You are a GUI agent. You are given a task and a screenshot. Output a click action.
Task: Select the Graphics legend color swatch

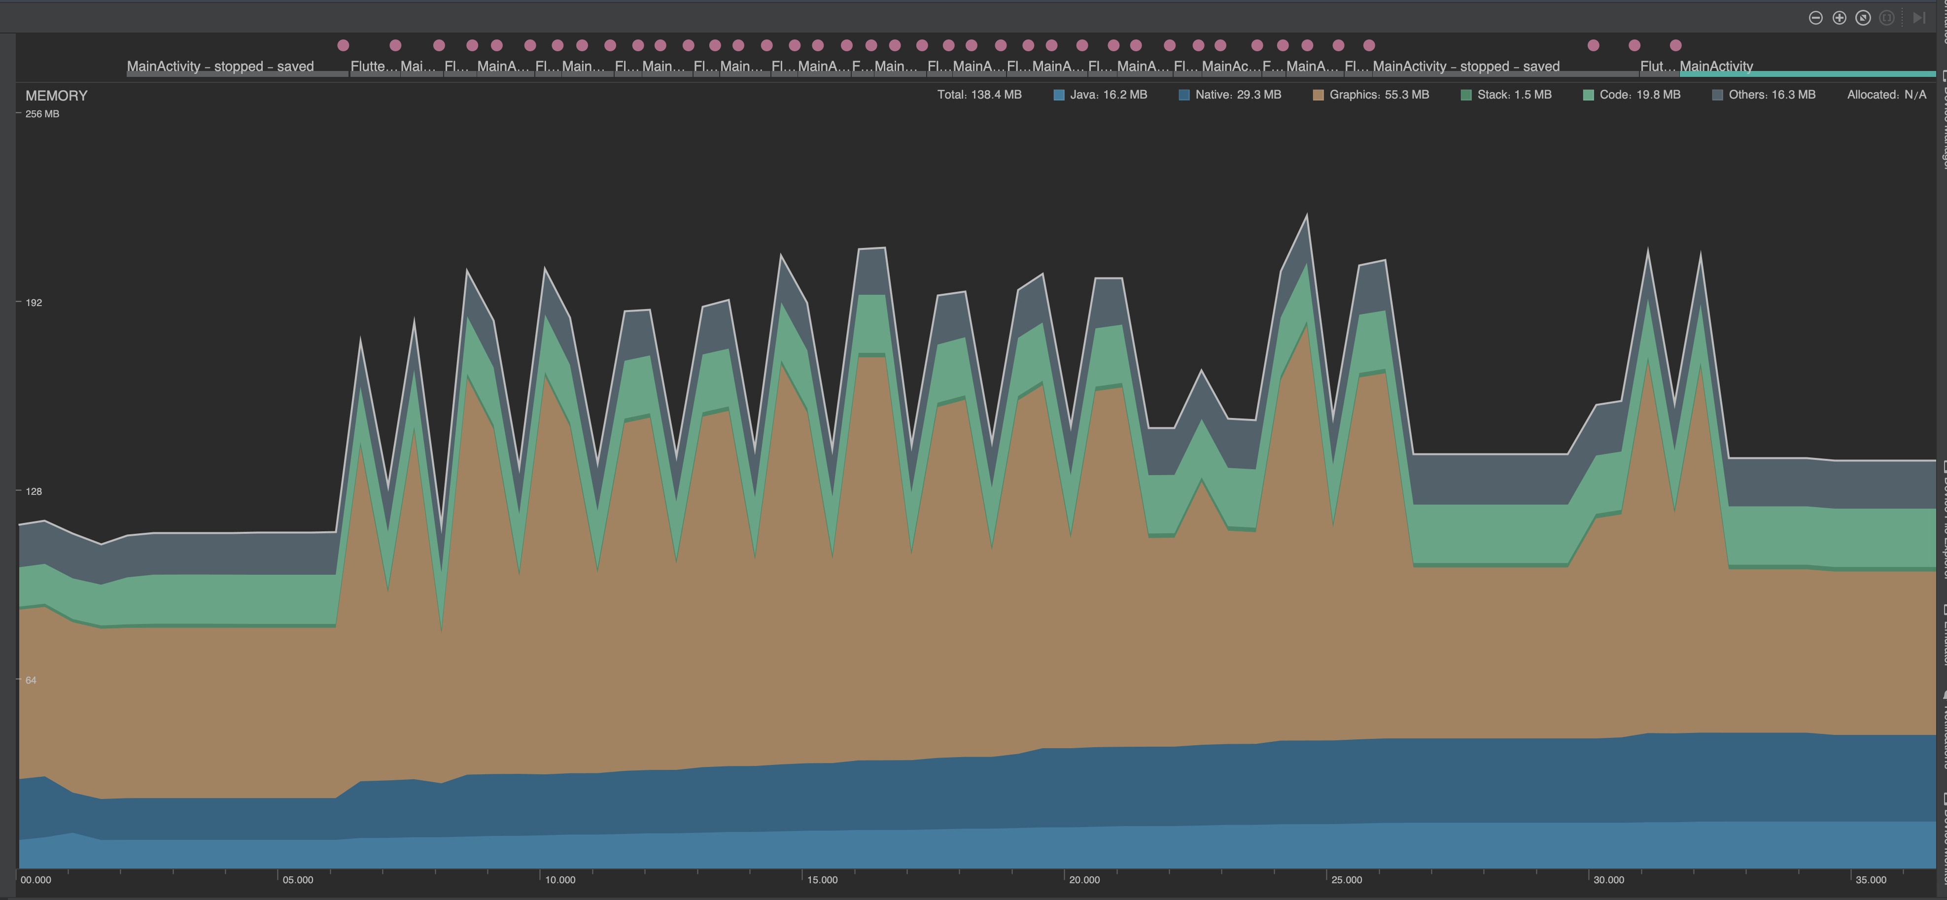1318,95
